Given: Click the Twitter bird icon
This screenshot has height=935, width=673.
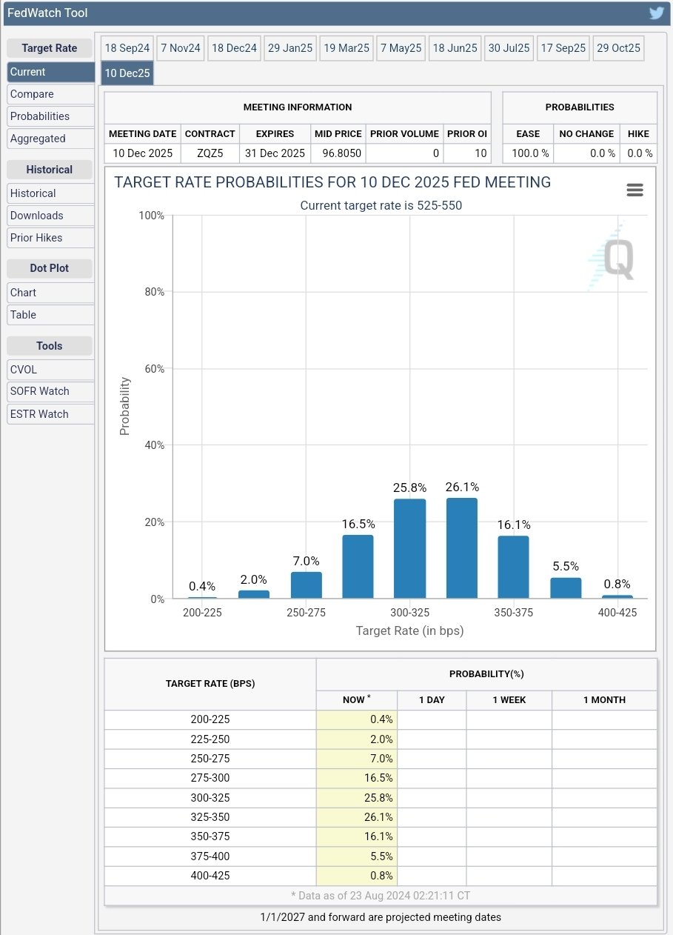Looking at the screenshot, I should click(x=656, y=13).
